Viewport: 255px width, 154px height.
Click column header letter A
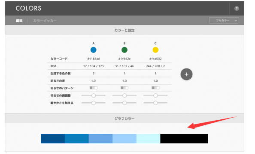pos(93,43)
